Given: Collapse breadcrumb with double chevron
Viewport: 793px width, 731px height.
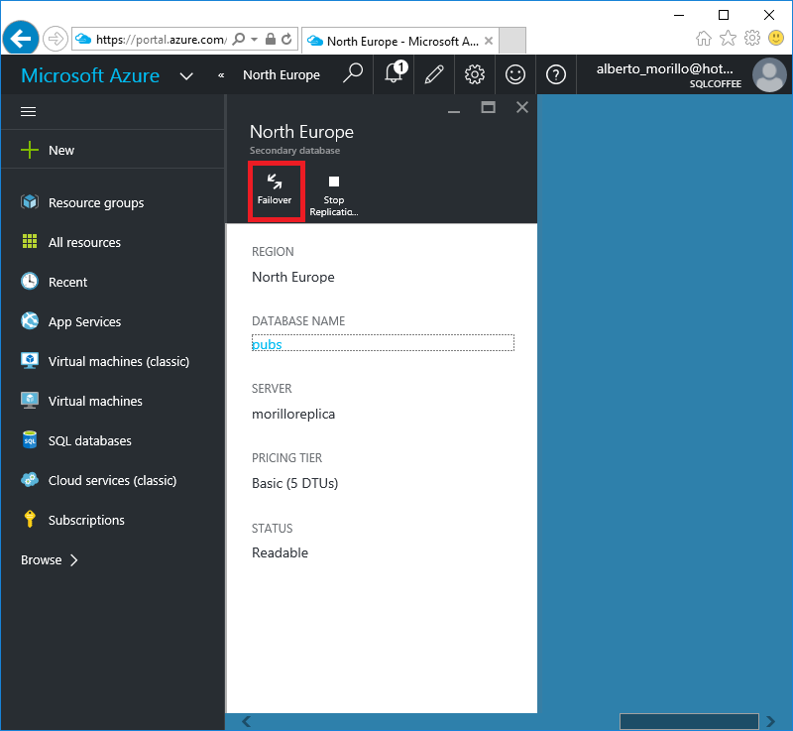Looking at the screenshot, I should 221,75.
